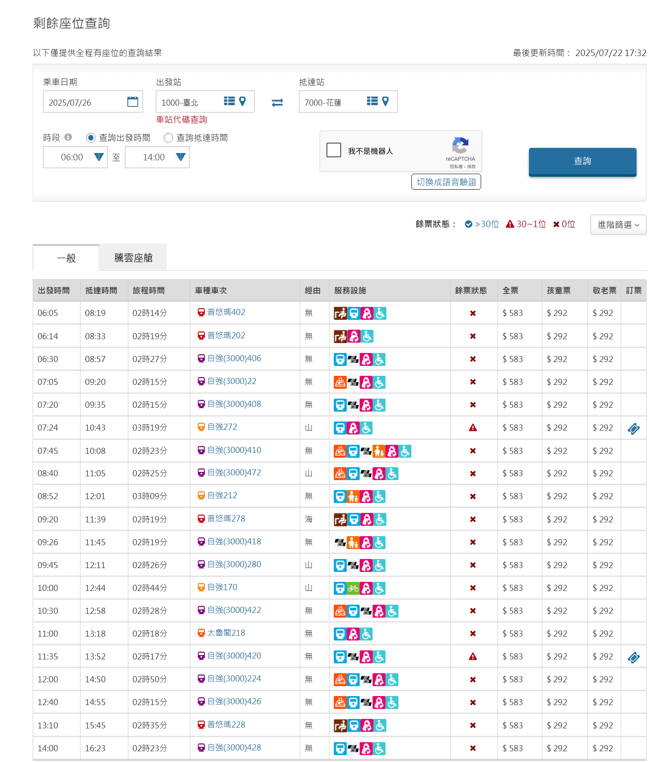Open arrival station map pin icon
Viewport: 659px width, 762px height.
385,101
